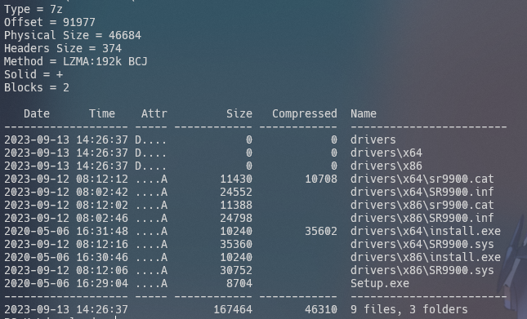The height and width of the screenshot is (319, 527).
Task: Click the 'D....' attribute of the 'drivers\x64' row
Action: tap(151, 153)
